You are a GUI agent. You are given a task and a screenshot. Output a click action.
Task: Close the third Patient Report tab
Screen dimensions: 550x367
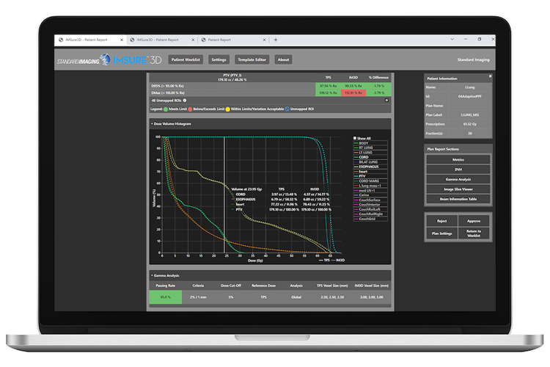[264, 40]
